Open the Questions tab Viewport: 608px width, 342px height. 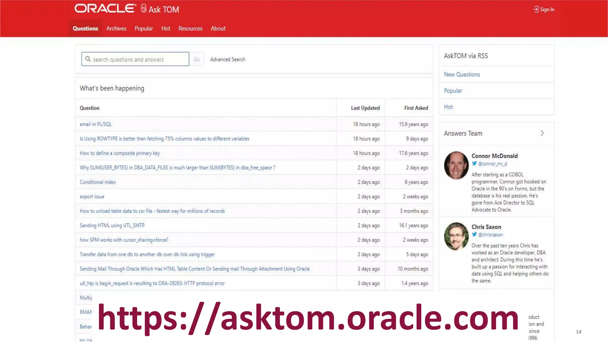coord(85,28)
